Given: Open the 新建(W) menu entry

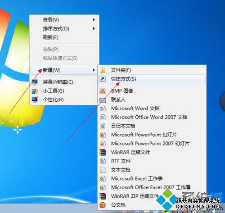Looking at the screenshot, I should click(x=64, y=70).
